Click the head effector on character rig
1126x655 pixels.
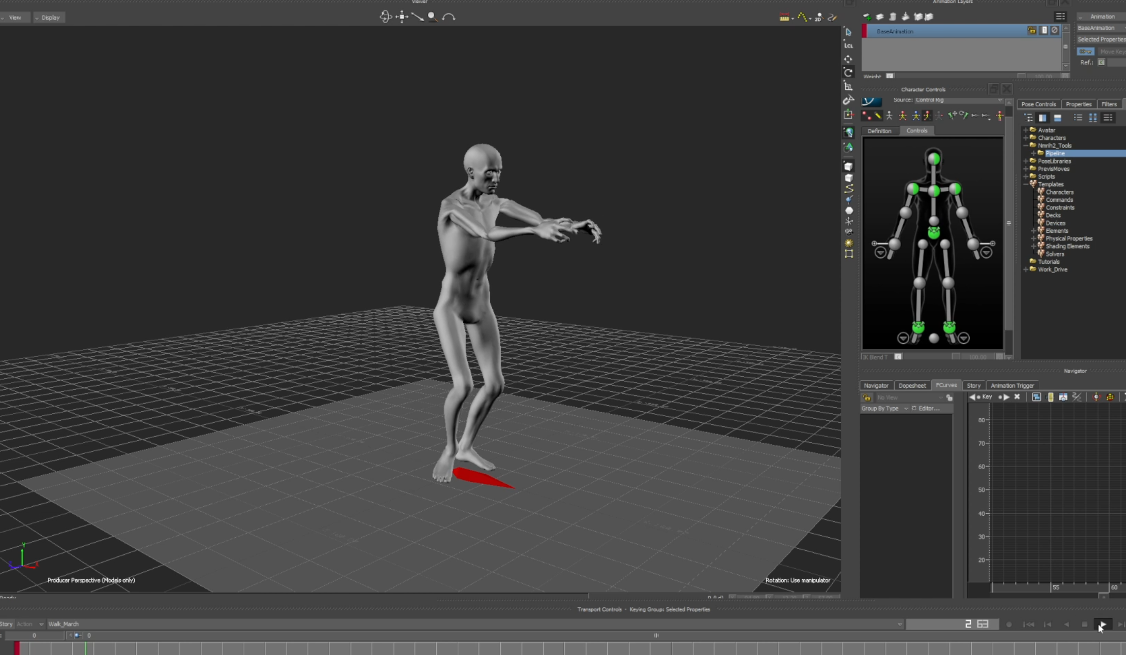pos(933,158)
